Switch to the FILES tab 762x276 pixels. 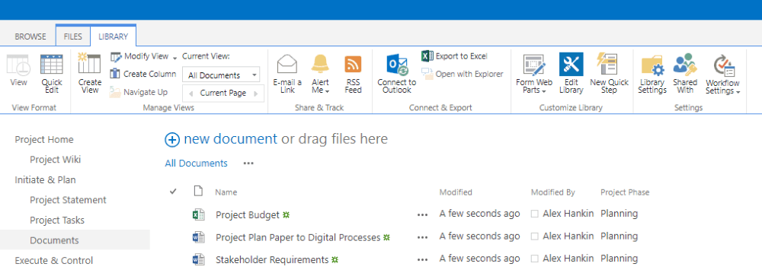73,36
